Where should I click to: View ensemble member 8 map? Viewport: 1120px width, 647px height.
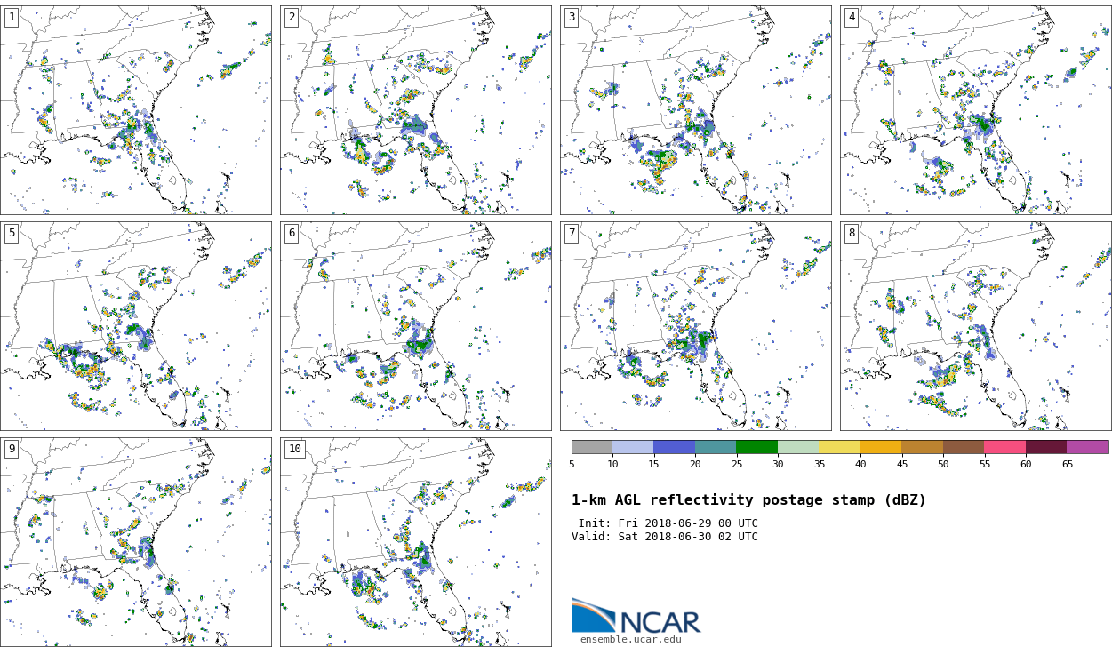click(x=975, y=326)
